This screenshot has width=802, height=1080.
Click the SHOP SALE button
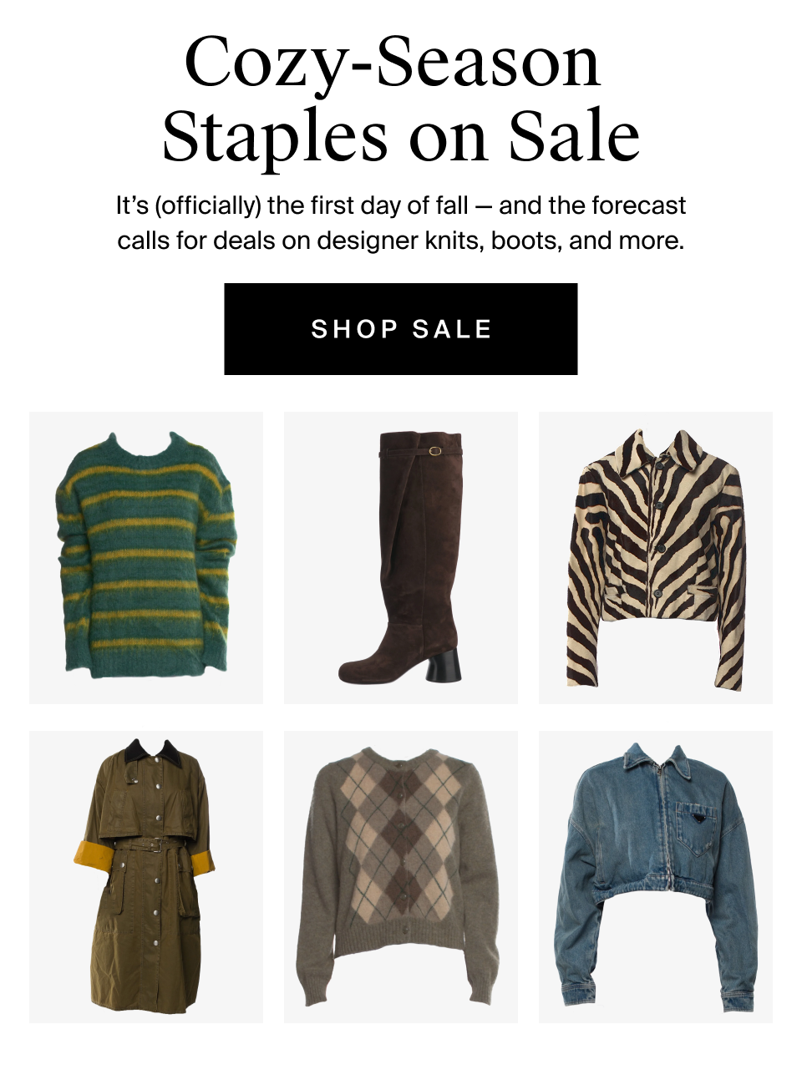400,329
